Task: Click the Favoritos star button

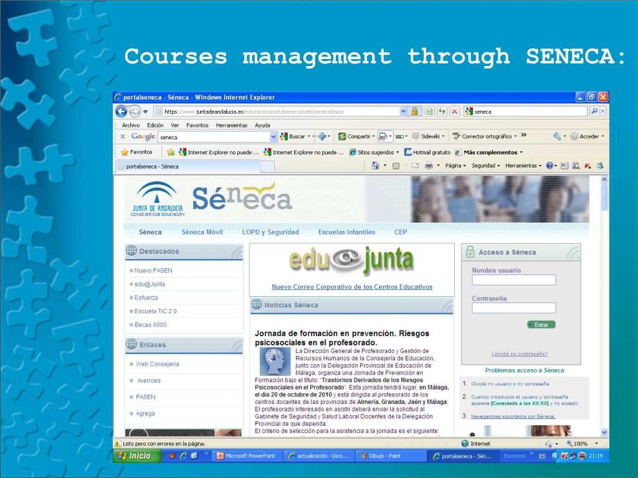Action: click(136, 152)
